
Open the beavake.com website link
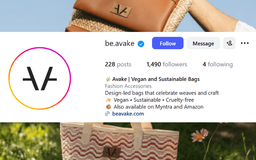128,114
